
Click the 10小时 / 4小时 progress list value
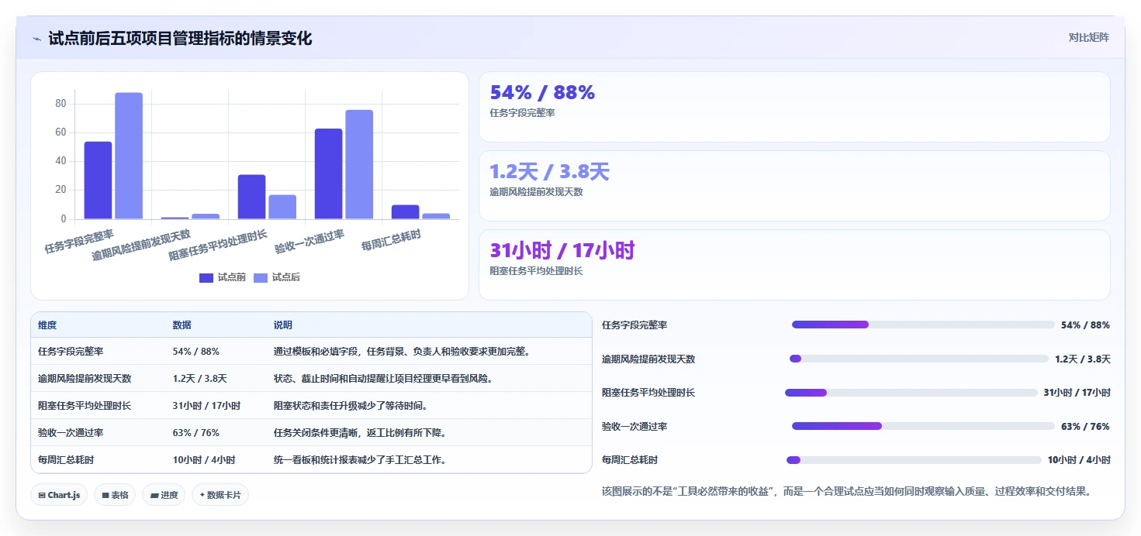point(1079,460)
